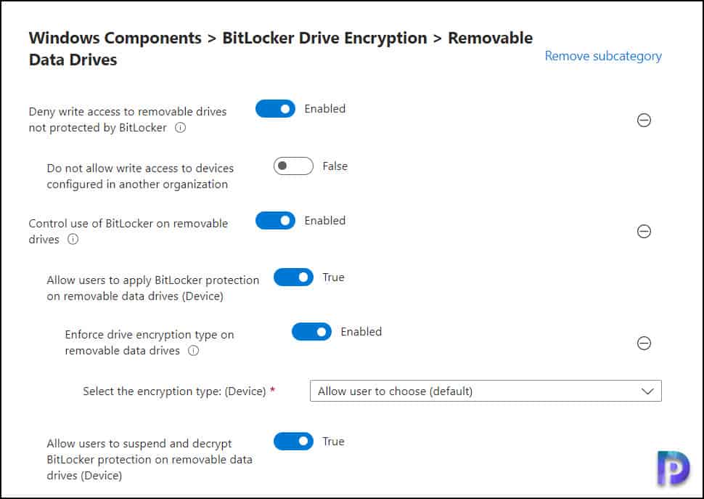Click the info icon for 'Enforce drive encryption type'
704x499 pixels.
point(192,352)
